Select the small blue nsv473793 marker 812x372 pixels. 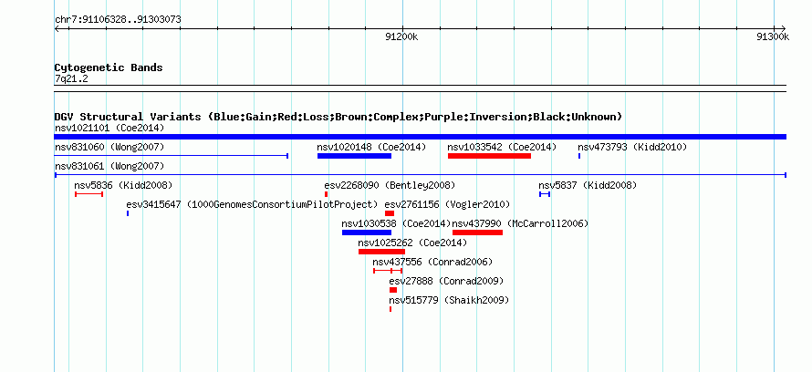coord(579,156)
